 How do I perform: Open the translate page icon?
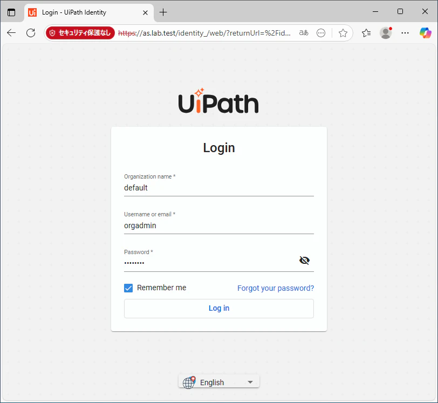point(304,33)
